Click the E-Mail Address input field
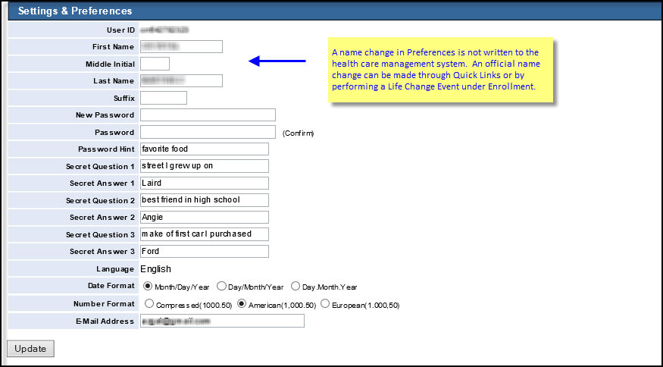 point(222,321)
